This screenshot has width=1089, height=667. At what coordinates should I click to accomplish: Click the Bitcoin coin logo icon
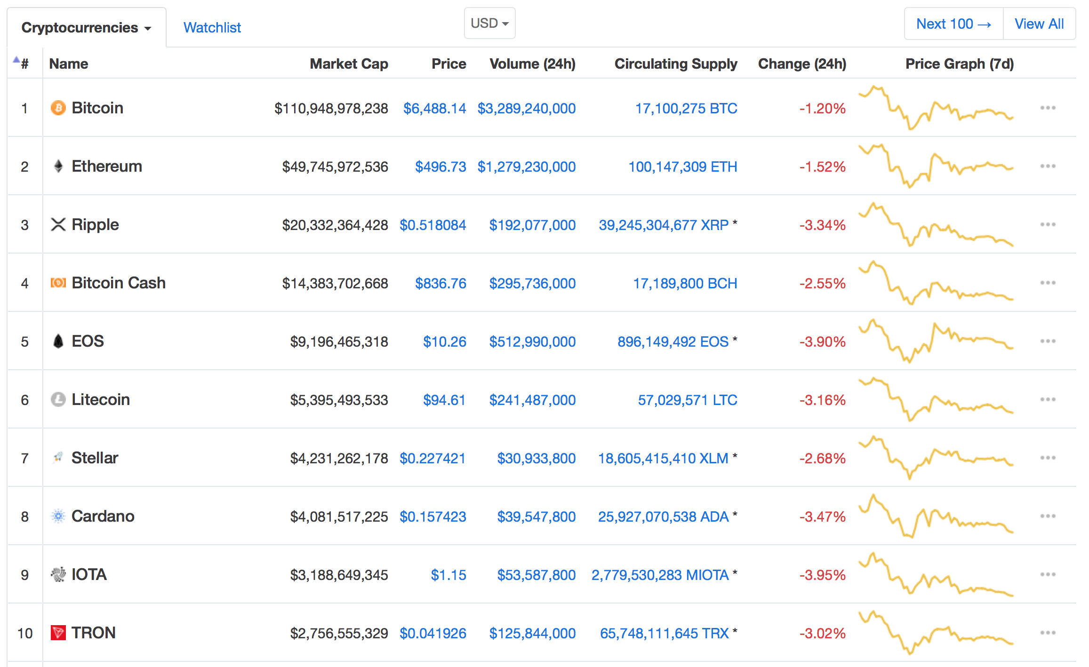tap(58, 108)
